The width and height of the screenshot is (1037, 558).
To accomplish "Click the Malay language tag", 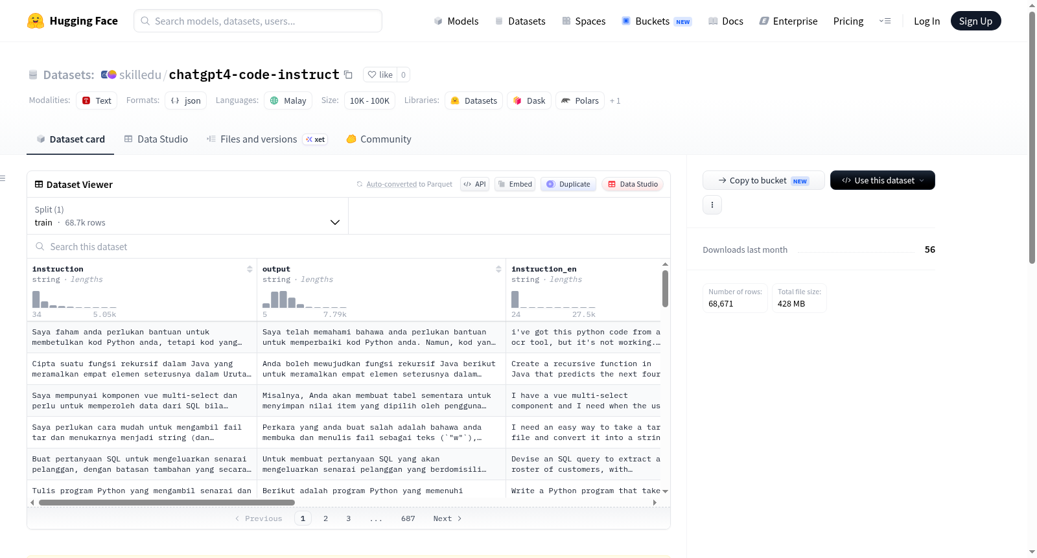I will (288, 100).
